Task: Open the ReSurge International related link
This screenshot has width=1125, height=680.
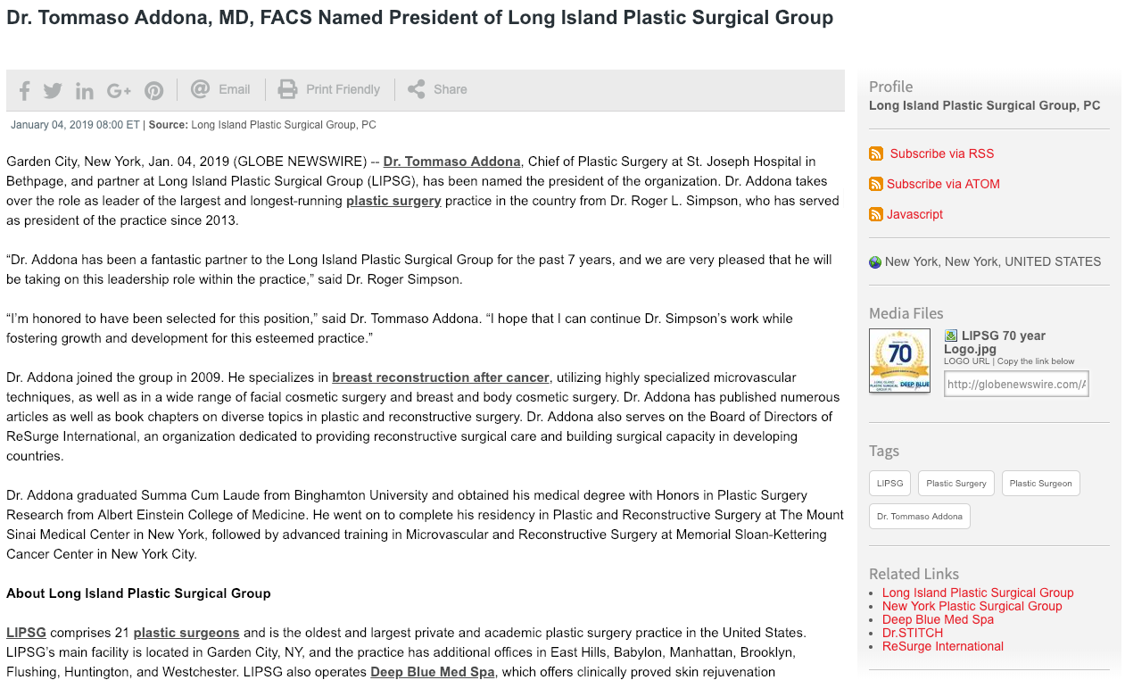Action: [x=942, y=646]
